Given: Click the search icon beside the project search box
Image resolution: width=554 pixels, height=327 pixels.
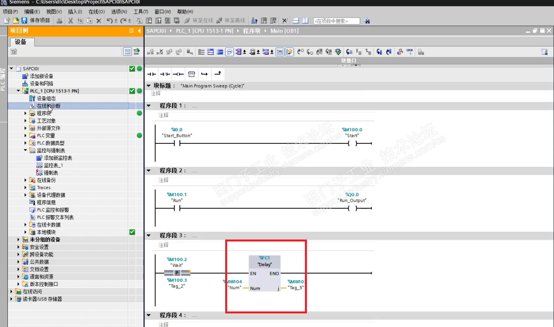Looking at the screenshot, I should click(367, 21).
